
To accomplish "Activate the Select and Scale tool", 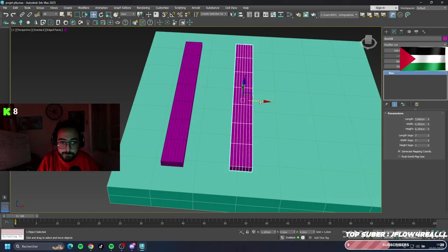I will point(108,14).
